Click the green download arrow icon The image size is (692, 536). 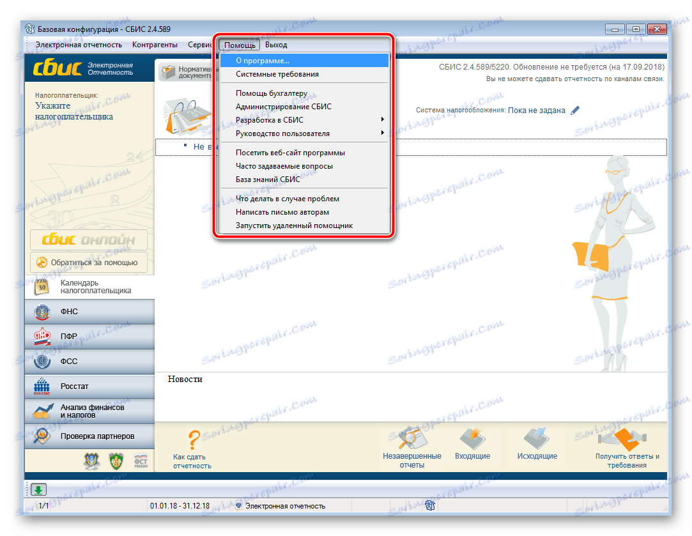38,489
